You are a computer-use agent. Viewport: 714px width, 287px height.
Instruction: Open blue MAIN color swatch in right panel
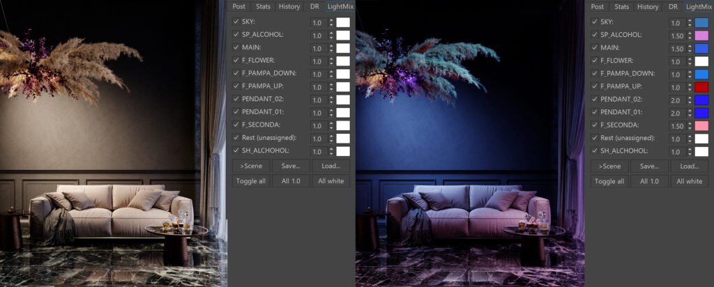click(701, 48)
